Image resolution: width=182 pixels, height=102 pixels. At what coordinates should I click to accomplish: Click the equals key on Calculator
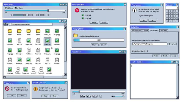coord(175,21)
